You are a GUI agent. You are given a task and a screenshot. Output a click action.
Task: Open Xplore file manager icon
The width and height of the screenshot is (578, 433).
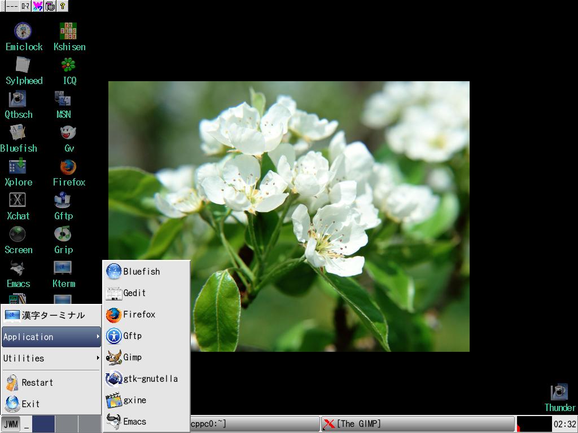17,167
